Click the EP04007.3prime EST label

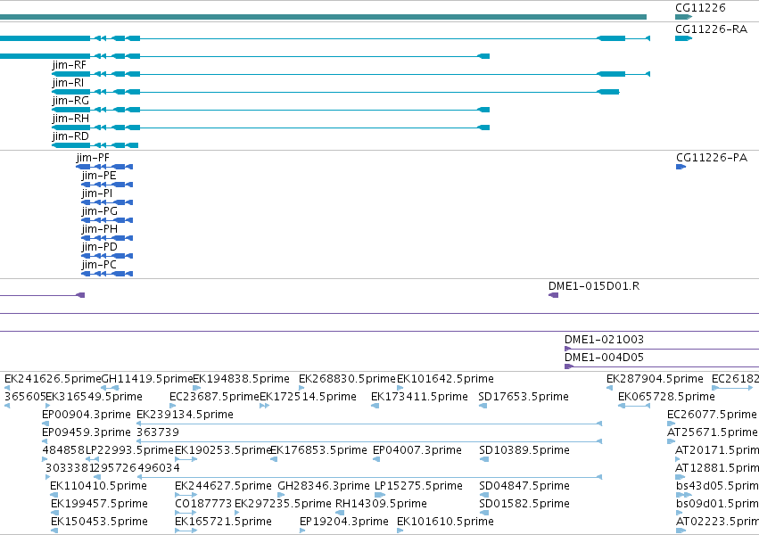(x=417, y=450)
